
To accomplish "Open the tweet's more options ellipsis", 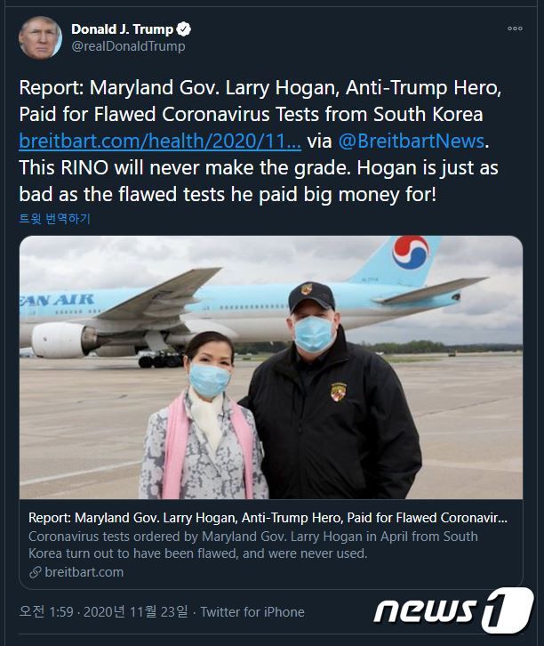I will point(515,29).
